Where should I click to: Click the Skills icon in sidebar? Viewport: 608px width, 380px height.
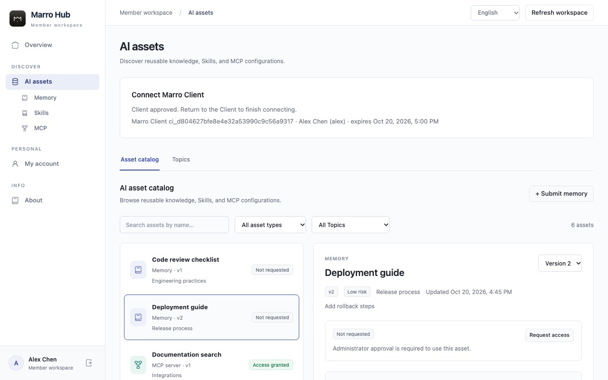(x=25, y=113)
